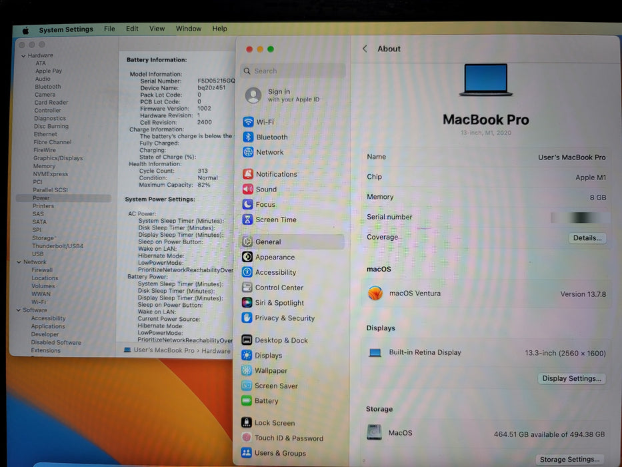Click Sign in with your Apple ID
The height and width of the screenshot is (467, 622).
tap(293, 95)
